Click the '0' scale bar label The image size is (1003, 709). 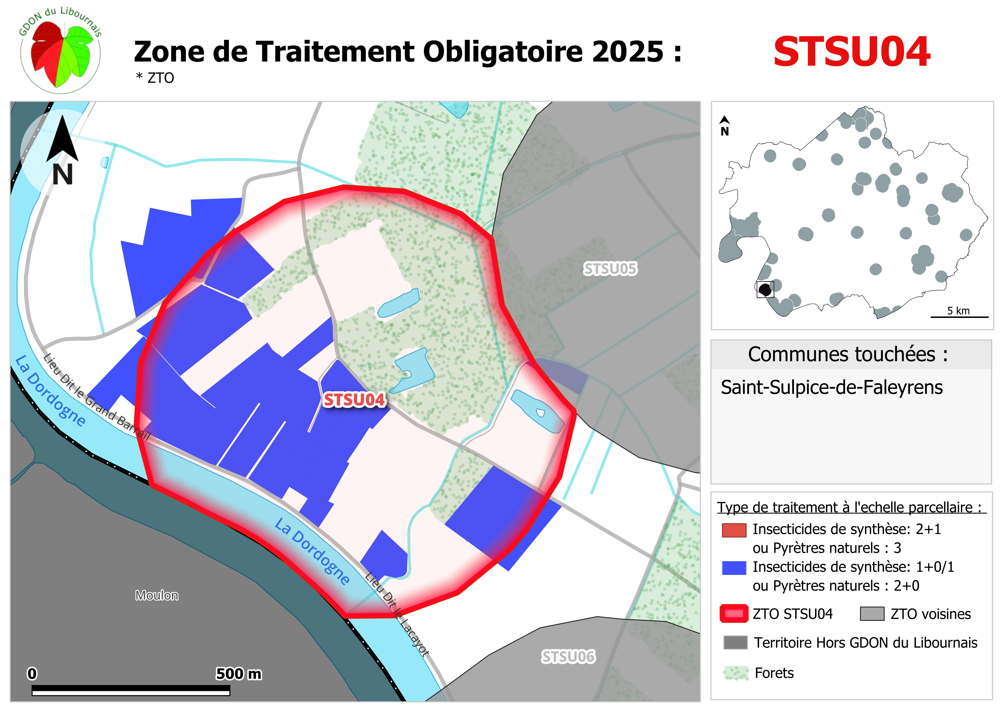(32, 674)
